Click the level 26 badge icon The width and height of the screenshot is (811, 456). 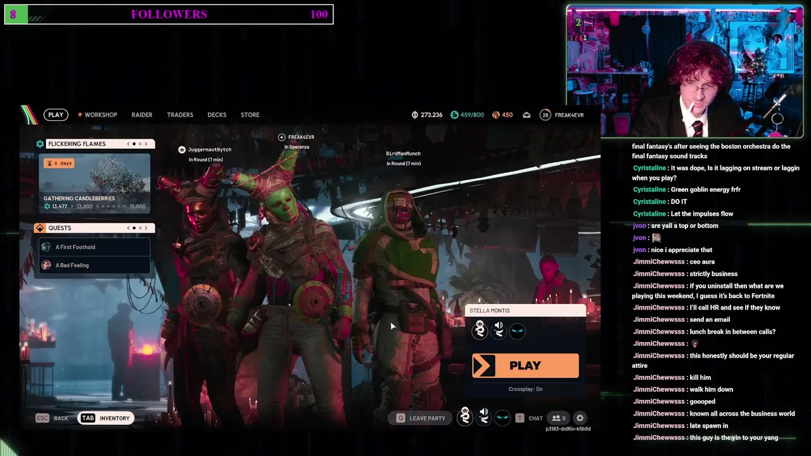pos(545,115)
